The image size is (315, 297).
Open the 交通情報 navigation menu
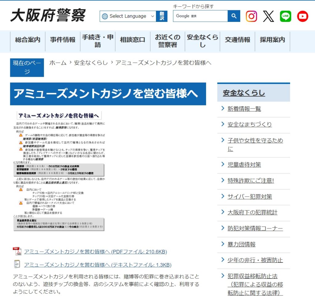(237, 40)
